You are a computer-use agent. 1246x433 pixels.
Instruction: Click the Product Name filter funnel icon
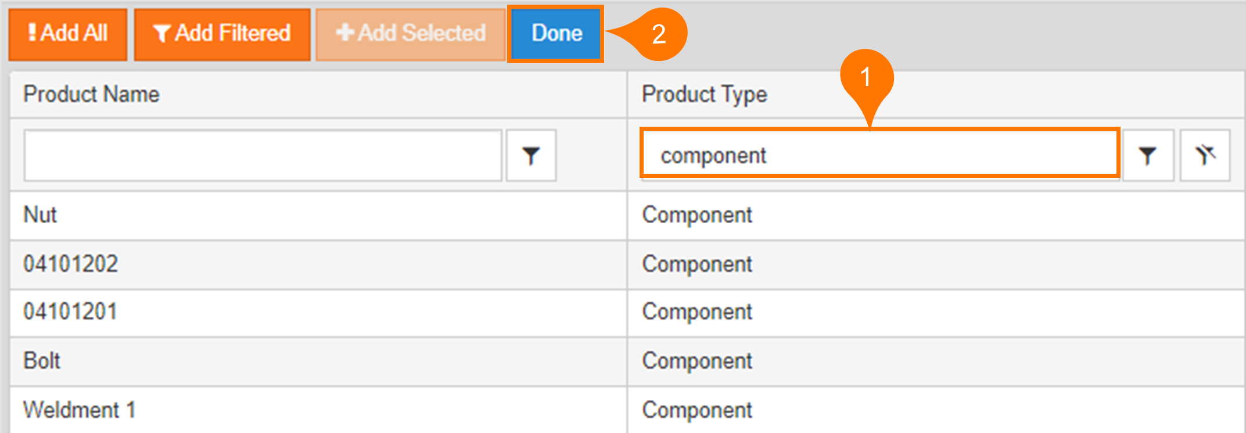pyautogui.click(x=531, y=156)
